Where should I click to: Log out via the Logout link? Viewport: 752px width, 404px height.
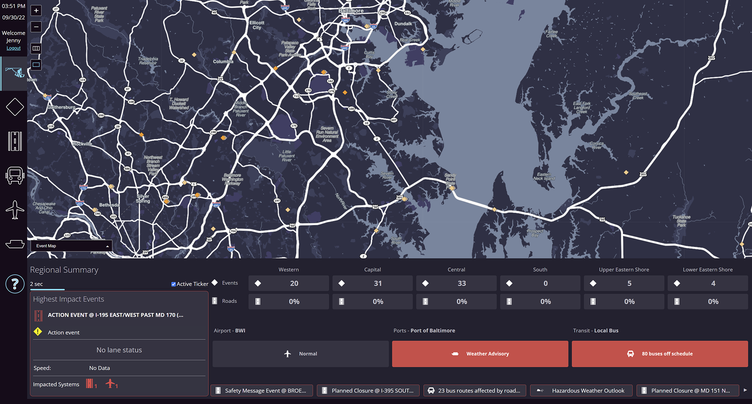tap(13, 48)
